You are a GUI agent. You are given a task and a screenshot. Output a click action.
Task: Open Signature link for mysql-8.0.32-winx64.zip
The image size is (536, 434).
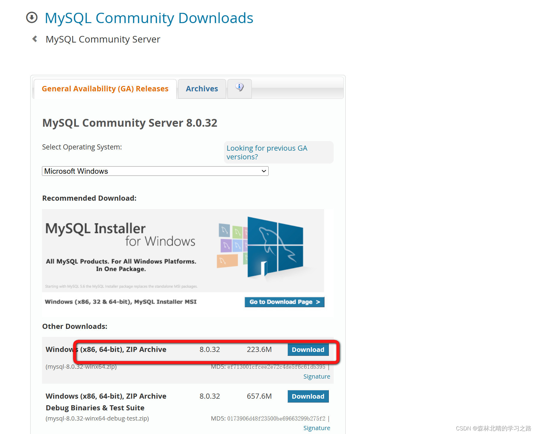tap(317, 376)
